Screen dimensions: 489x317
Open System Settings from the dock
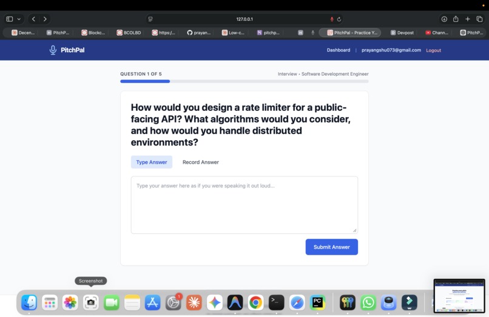pyautogui.click(x=174, y=302)
